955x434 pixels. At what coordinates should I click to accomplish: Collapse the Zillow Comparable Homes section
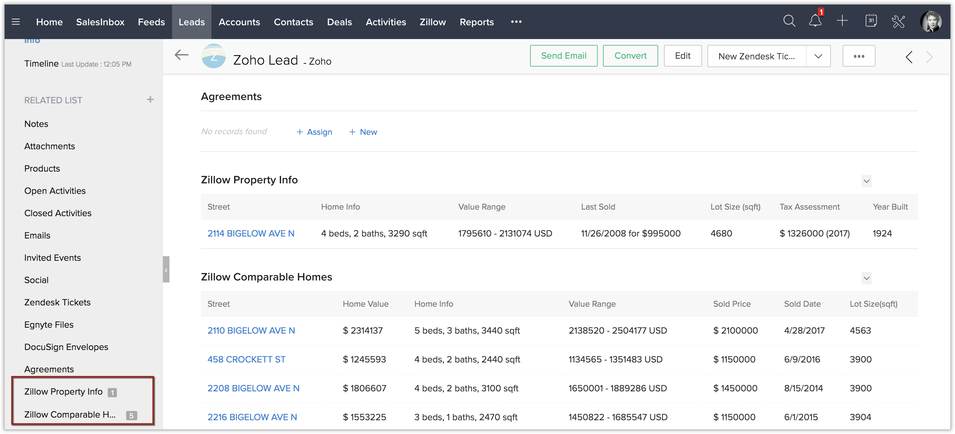click(x=866, y=278)
